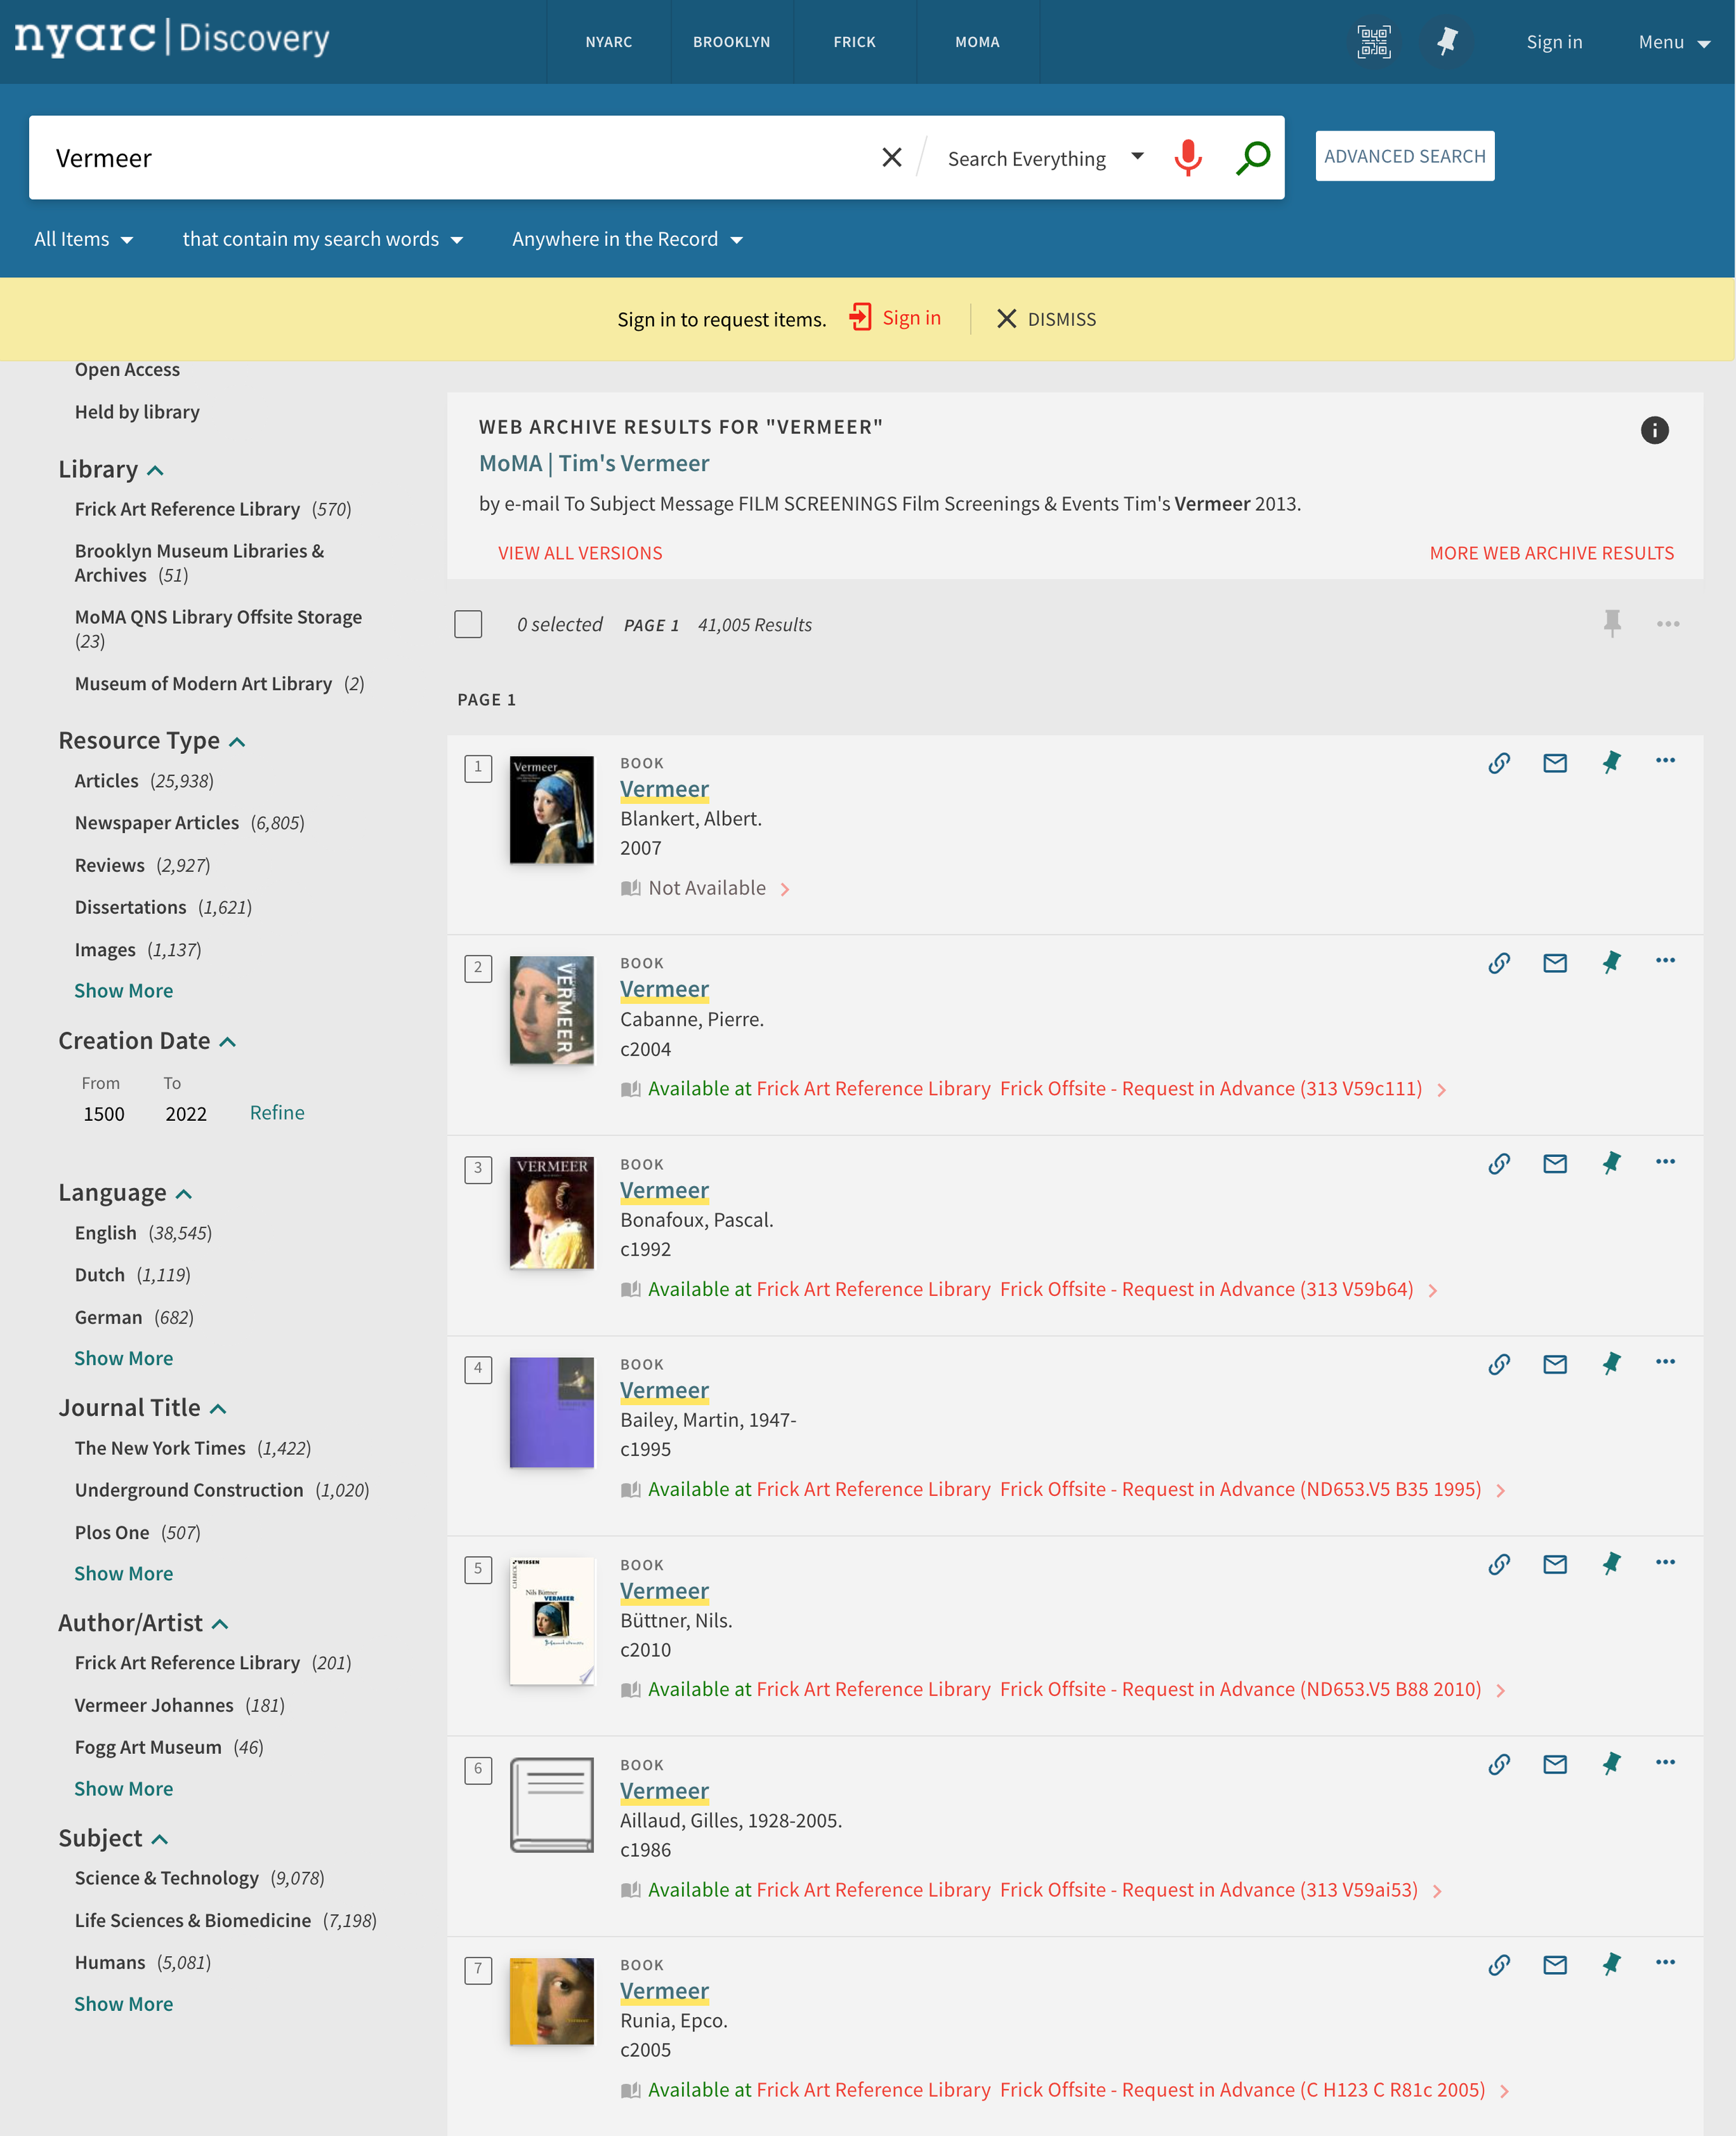
Task: Pin the Bonafoux Vermeer book result
Action: [x=1610, y=1164]
